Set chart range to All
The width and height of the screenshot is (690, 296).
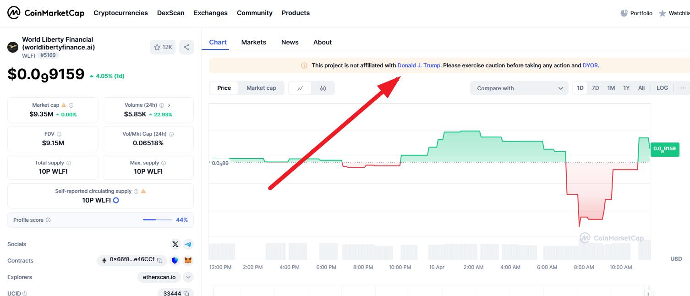(641, 88)
